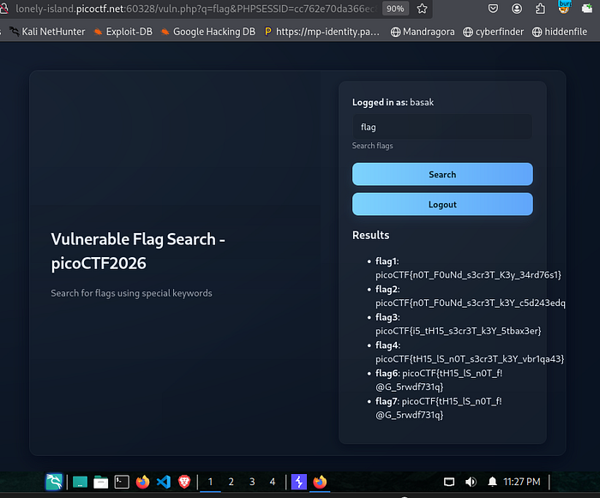Open Google Hacking DB bookmark
Viewport: 600px width, 498px height.
208,32
